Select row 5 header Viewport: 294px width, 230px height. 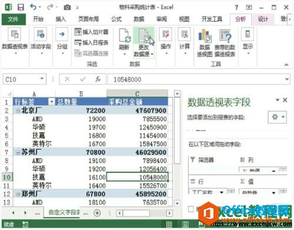pos(6,136)
